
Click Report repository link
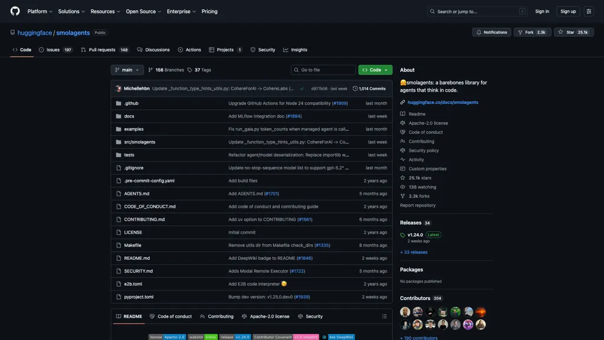pos(418,205)
